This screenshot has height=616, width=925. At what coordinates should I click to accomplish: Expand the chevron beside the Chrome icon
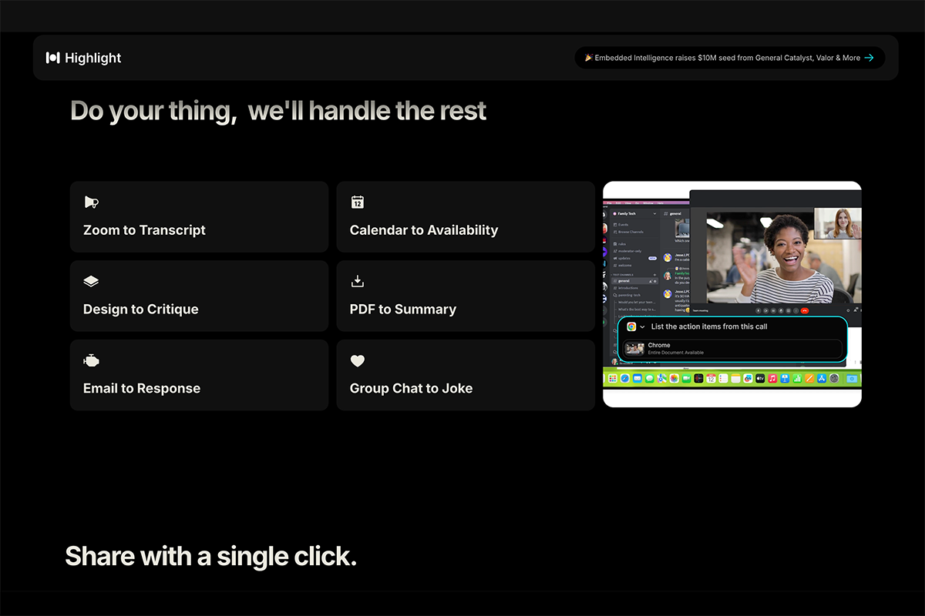tap(642, 327)
